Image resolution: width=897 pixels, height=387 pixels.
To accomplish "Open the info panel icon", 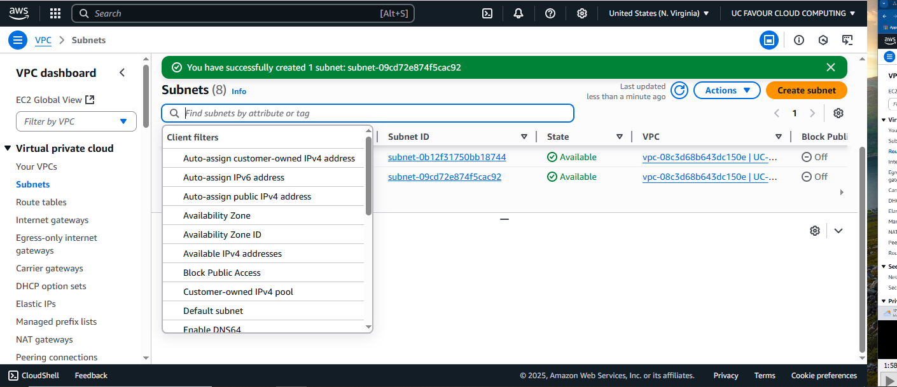I will pyautogui.click(x=799, y=40).
